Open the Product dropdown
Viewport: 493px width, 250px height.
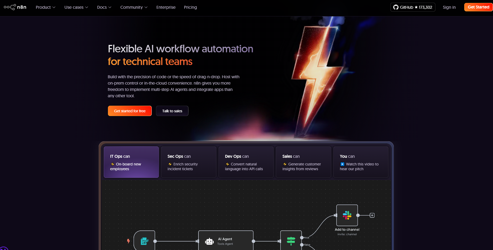(45, 7)
